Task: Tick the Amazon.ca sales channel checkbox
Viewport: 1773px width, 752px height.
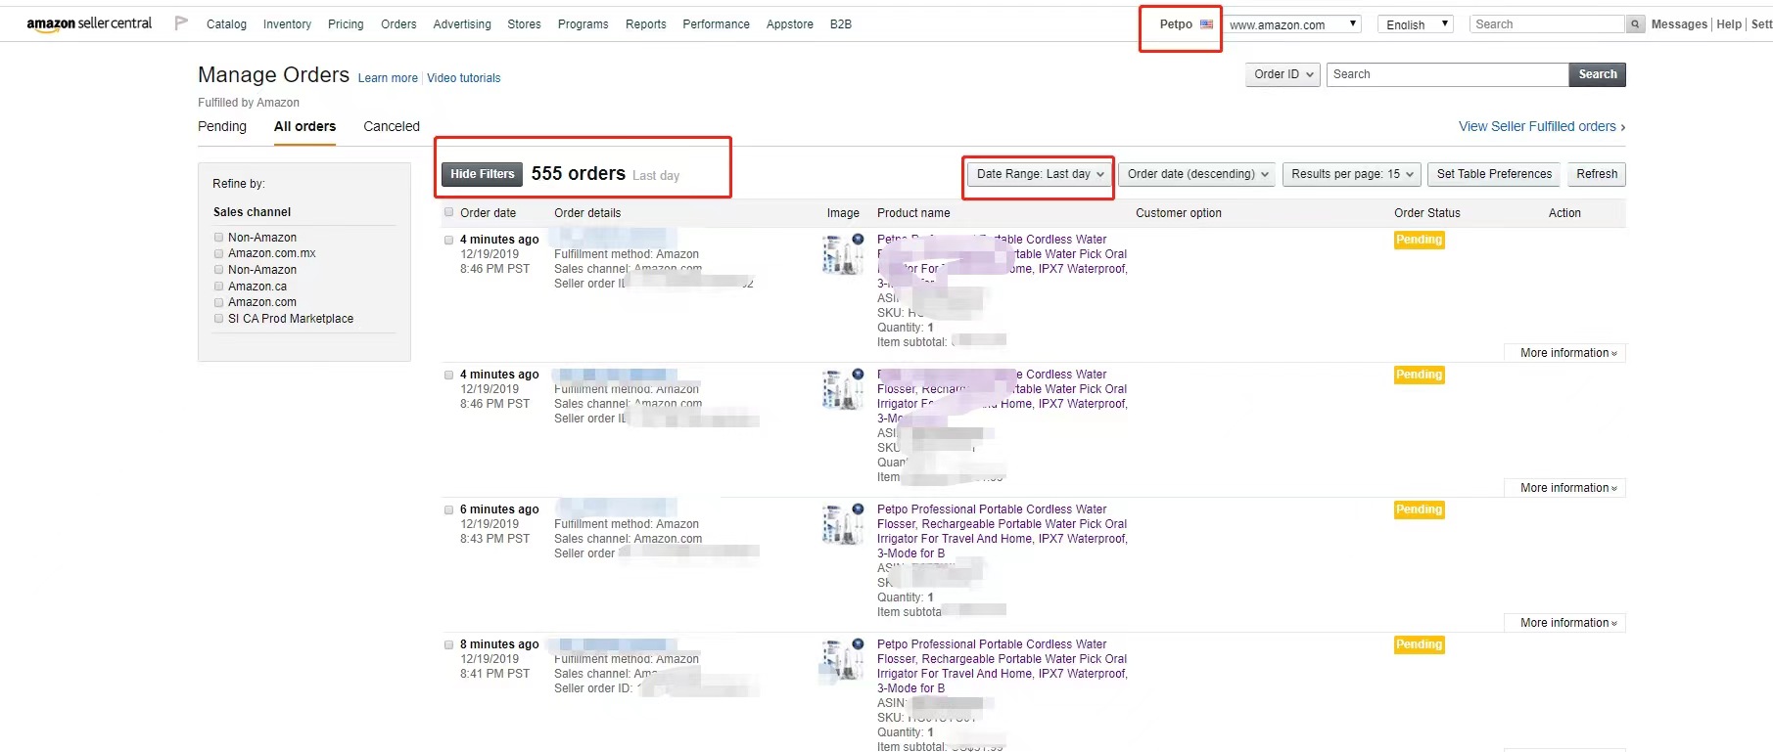Action: [218, 287]
